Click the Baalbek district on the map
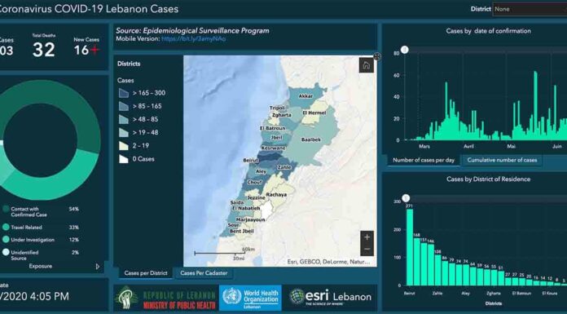The height and width of the screenshot is (314, 567). (x=311, y=139)
